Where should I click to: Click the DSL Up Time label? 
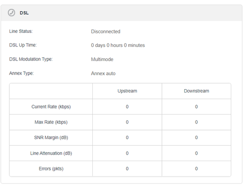pos(23,45)
